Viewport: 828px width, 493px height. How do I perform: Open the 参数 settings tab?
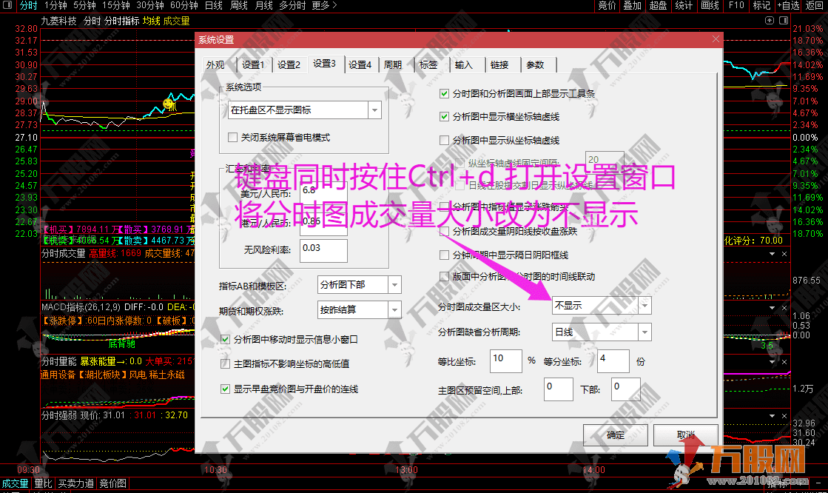[536, 65]
